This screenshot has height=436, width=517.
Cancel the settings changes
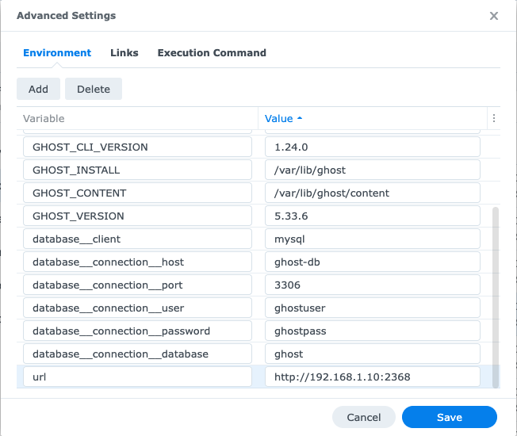[x=364, y=417]
